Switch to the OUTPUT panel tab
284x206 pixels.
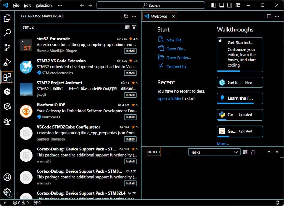pos(154,152)
